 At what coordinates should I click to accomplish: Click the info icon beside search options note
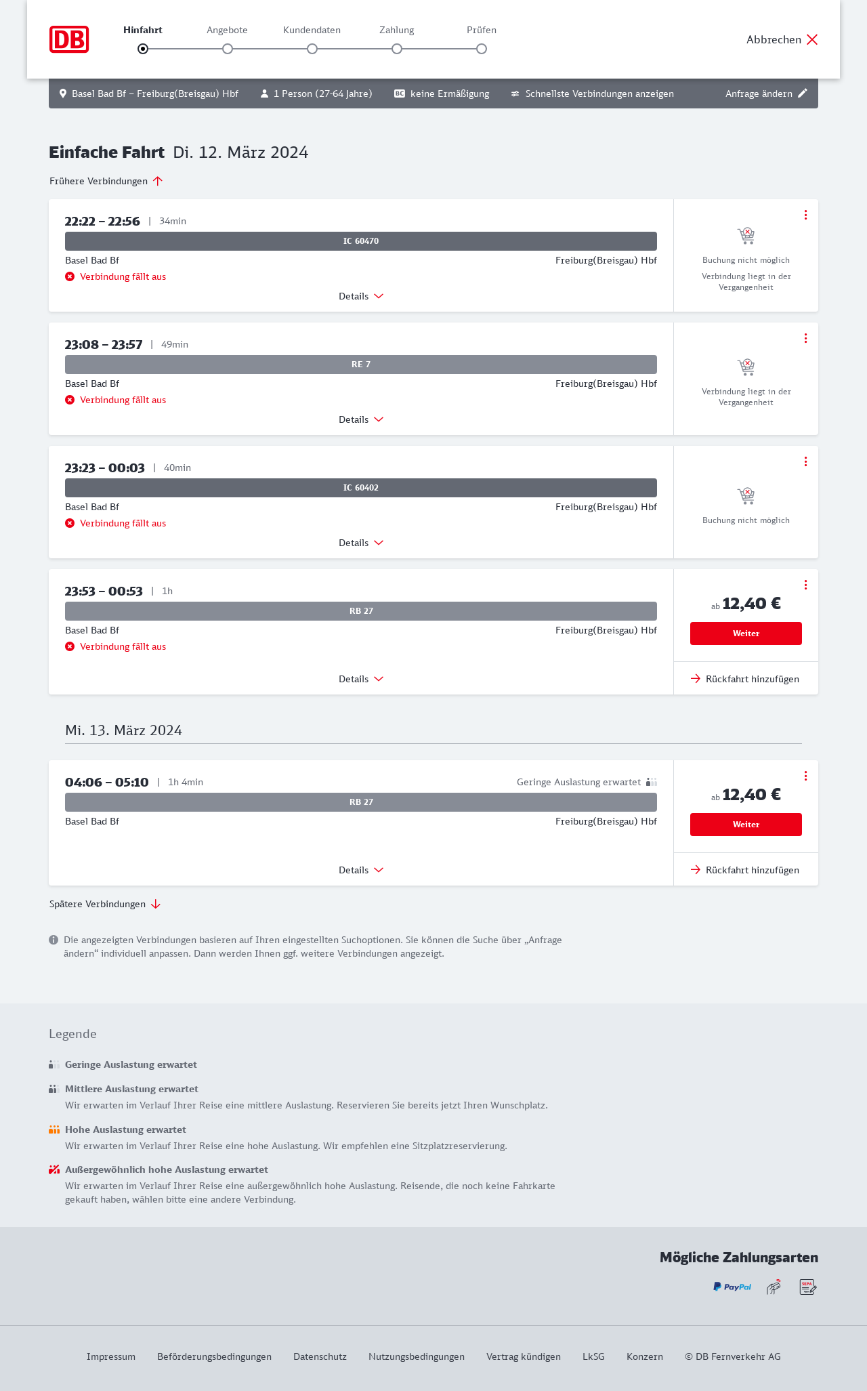[54, 940]
